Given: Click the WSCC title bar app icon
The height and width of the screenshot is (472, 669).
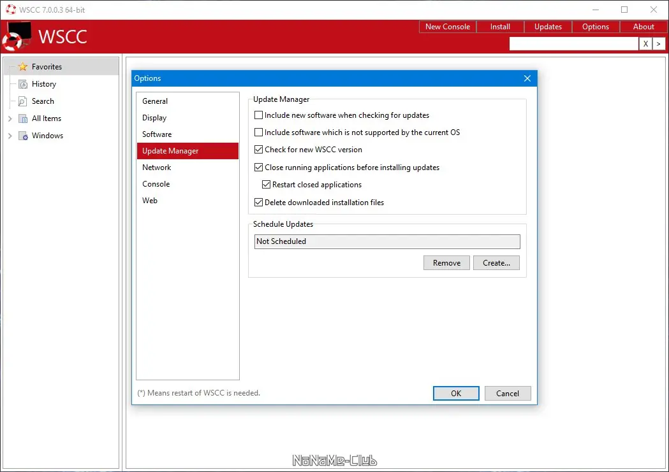Looking at the screenshot, I should click(11, 10).
